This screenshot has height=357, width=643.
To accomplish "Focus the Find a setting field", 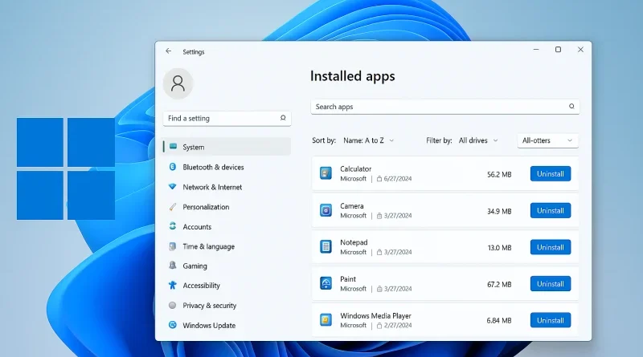I will (227, 118).
